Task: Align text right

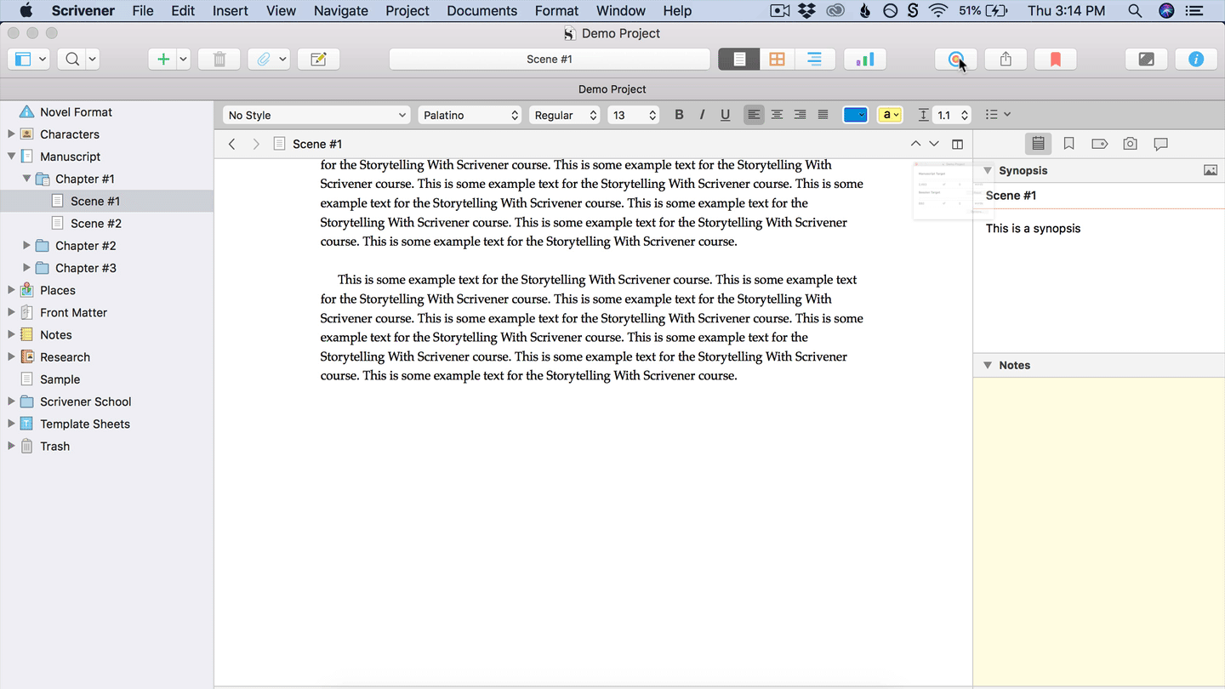Action: pyautogui.click(x=800, y=115)
